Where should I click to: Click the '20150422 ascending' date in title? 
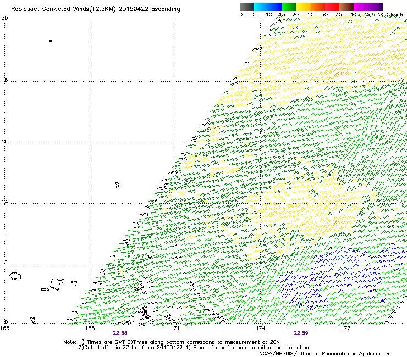coord(149,9)
